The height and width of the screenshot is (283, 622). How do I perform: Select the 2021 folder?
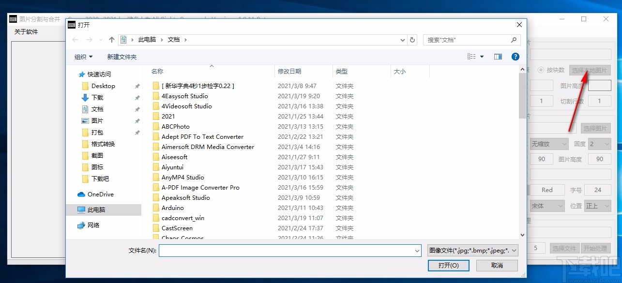click(168, 116)
